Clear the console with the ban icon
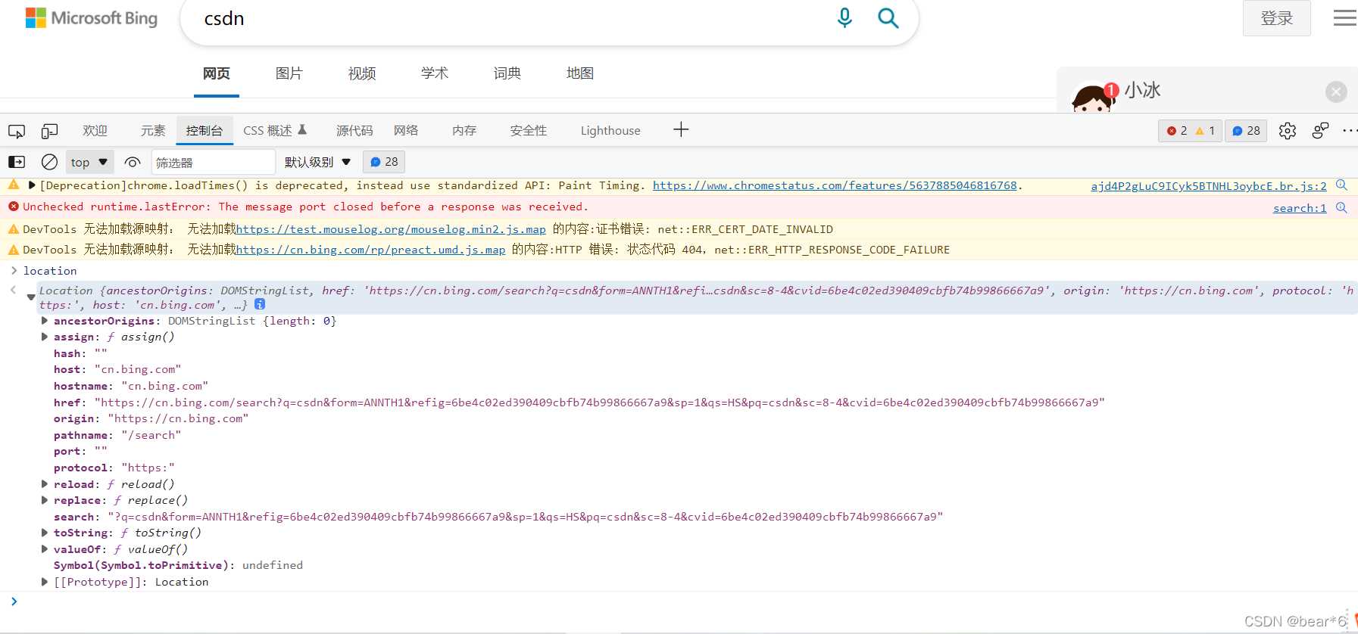The image size is (1358, 634). pos(49,162)
